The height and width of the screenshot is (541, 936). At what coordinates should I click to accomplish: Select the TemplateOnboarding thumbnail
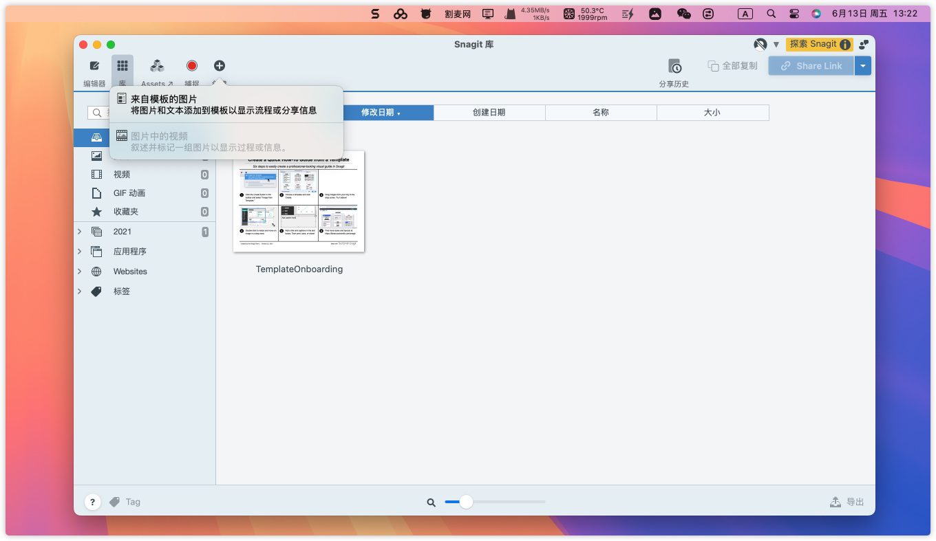[299, 201]
